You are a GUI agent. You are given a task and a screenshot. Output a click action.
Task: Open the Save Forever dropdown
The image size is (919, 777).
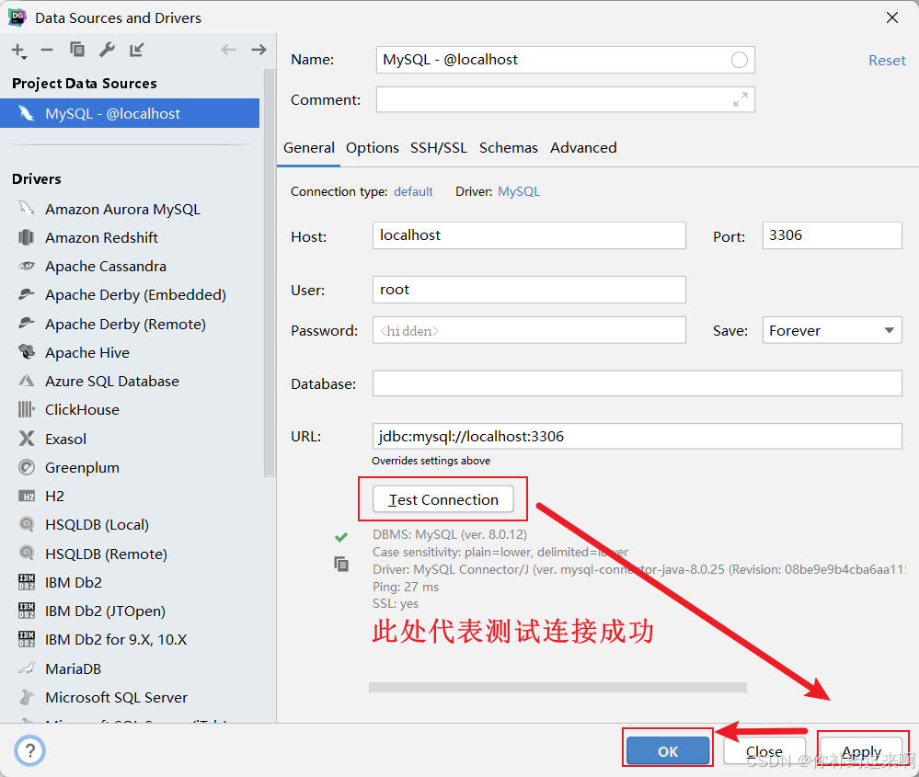click(x=832, y=330)
